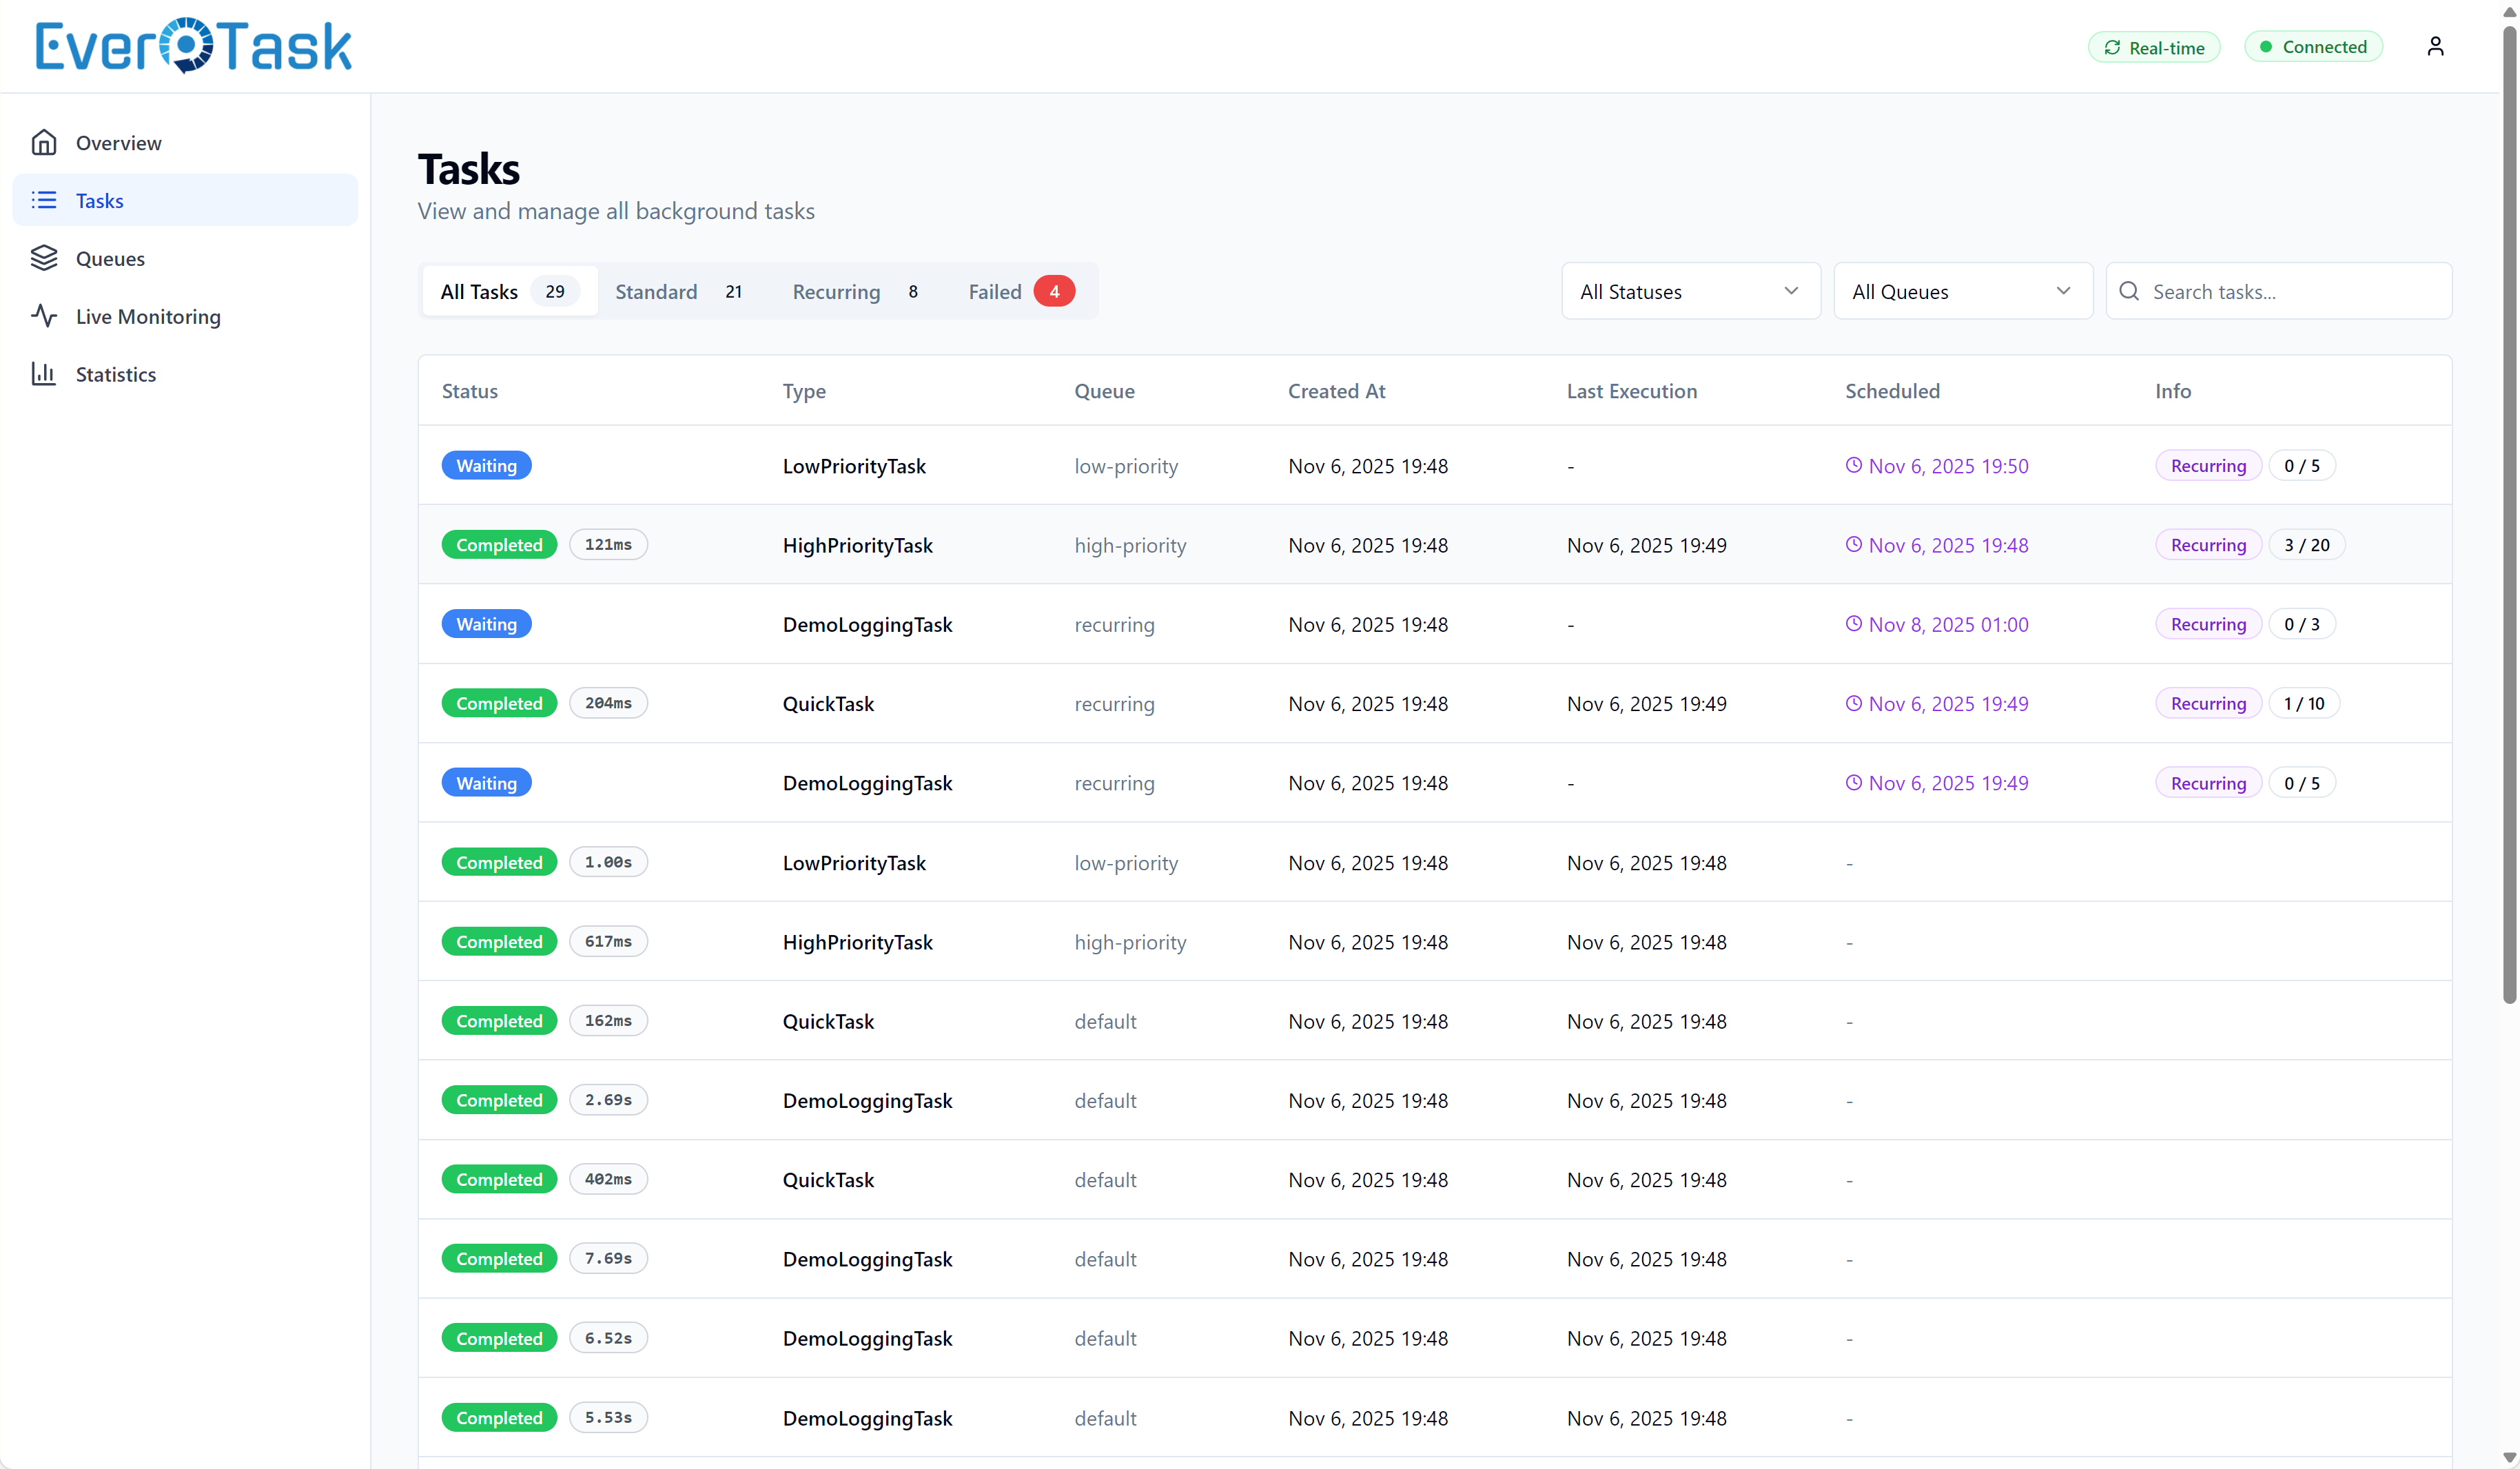Viewport: 2520px width, 1469px height.
Task: Switch to the Recurring tasks tab
Action: (836, 291)
